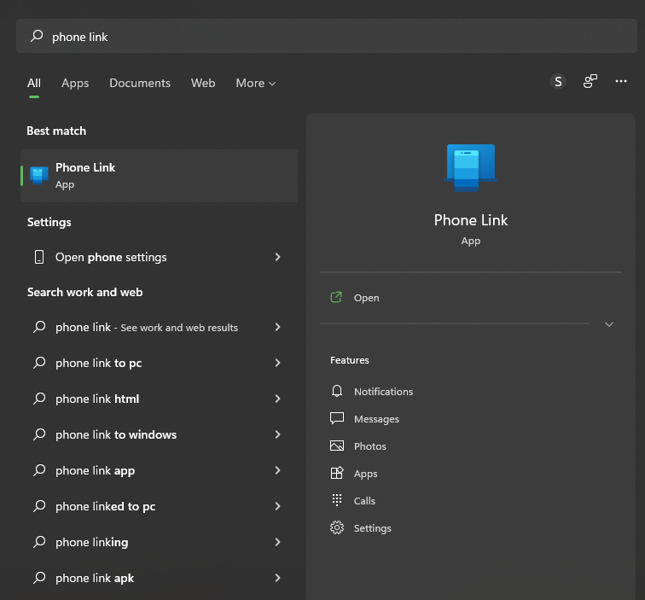Screen dimensions: 645x600
Task: Switch to the All tab
Action: (34, 83)
